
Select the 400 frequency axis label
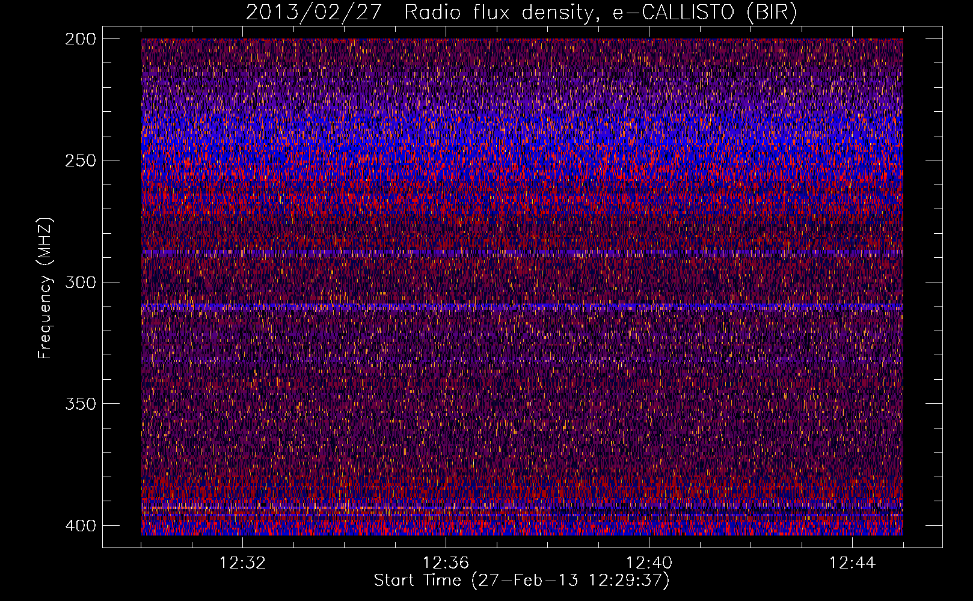pos(80,526)
